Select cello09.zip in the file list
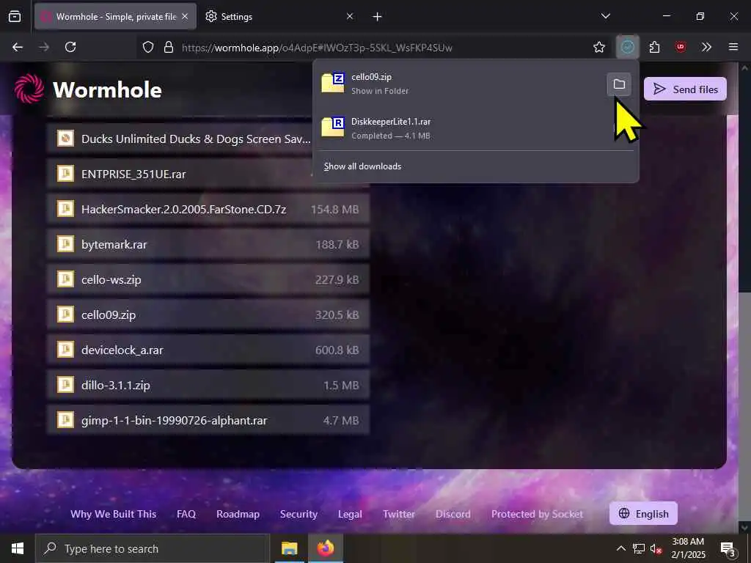Viewport: 751px width, 563px height. (x=208, y=314)
